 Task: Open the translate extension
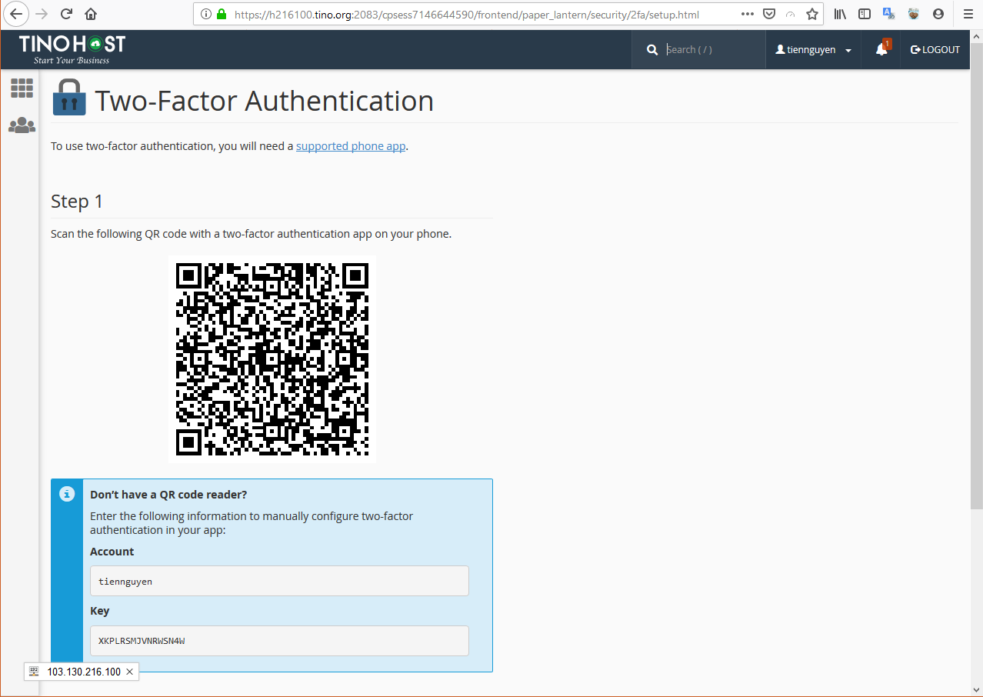coord(889,14)
